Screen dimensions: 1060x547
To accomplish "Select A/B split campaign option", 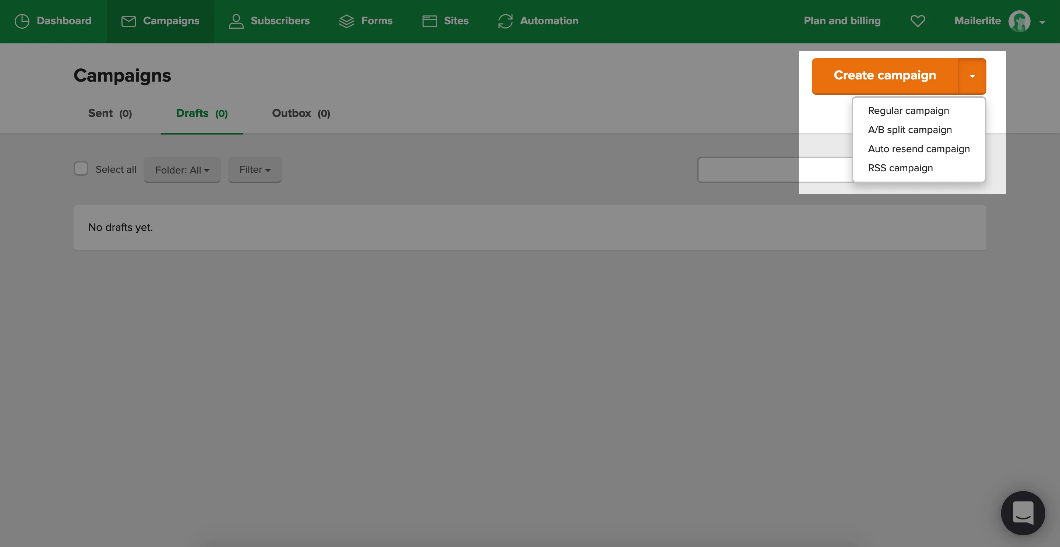I will (909, 130).
